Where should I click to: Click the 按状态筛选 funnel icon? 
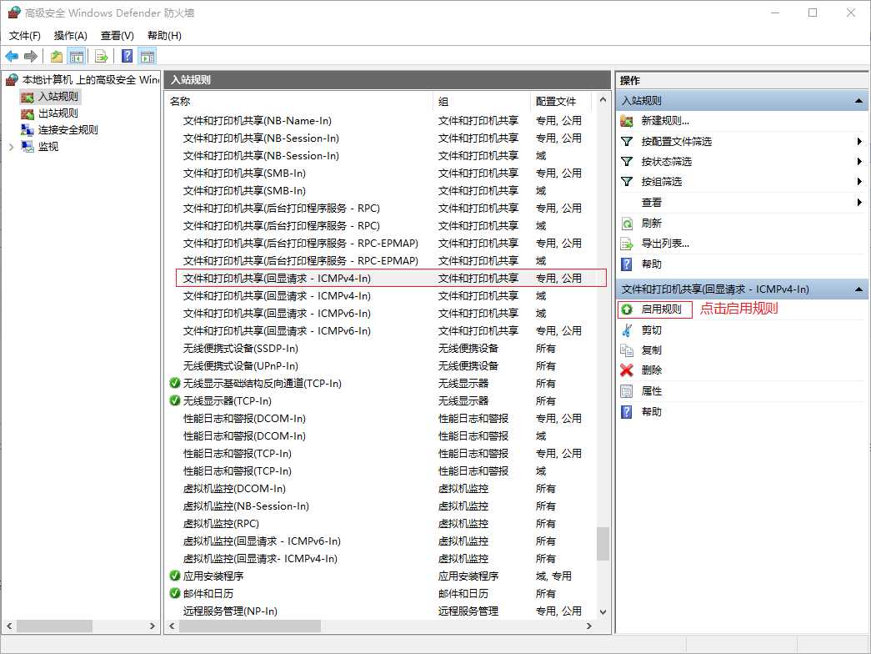[627, 161]
